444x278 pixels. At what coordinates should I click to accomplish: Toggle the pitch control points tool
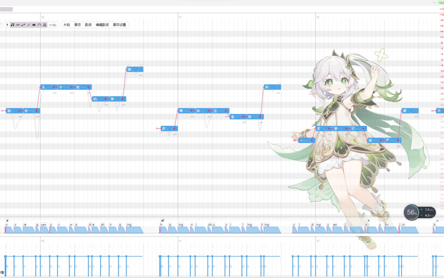pos(23,25)
